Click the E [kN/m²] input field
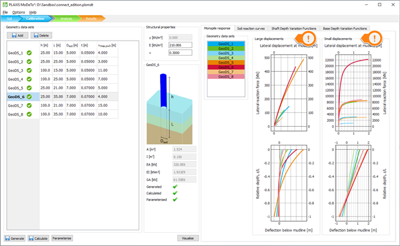 [180, 45]
